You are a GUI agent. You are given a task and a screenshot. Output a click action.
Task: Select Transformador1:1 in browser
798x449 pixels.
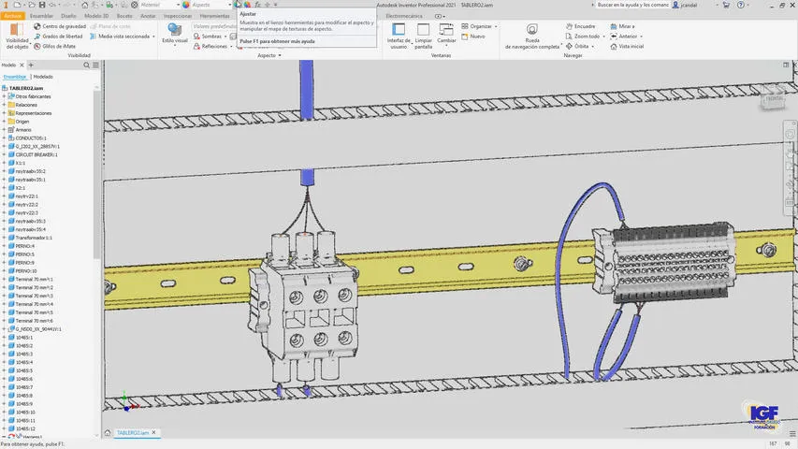click(34, 238)
